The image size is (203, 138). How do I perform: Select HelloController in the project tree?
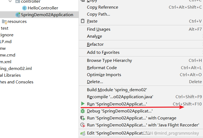point(43,8)
